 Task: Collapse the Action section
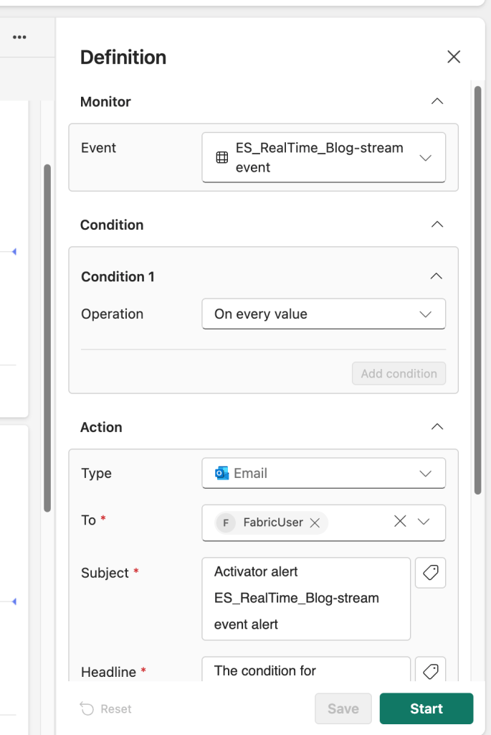(437, 427)
